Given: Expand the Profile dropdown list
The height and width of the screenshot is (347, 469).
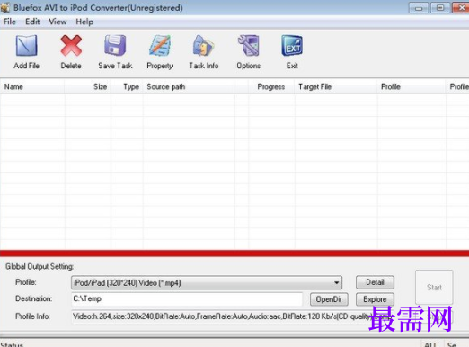Looking at the screenshot, I should [x=336, y=282].
